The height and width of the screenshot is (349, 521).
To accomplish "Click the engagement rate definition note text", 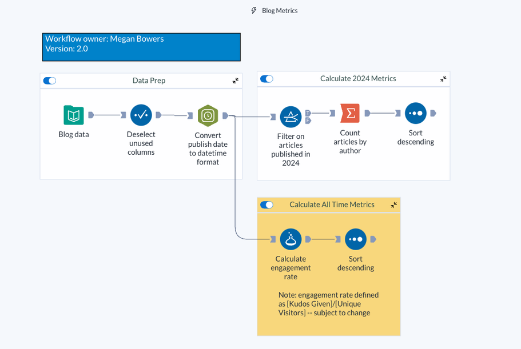I will tap(328, 304).
